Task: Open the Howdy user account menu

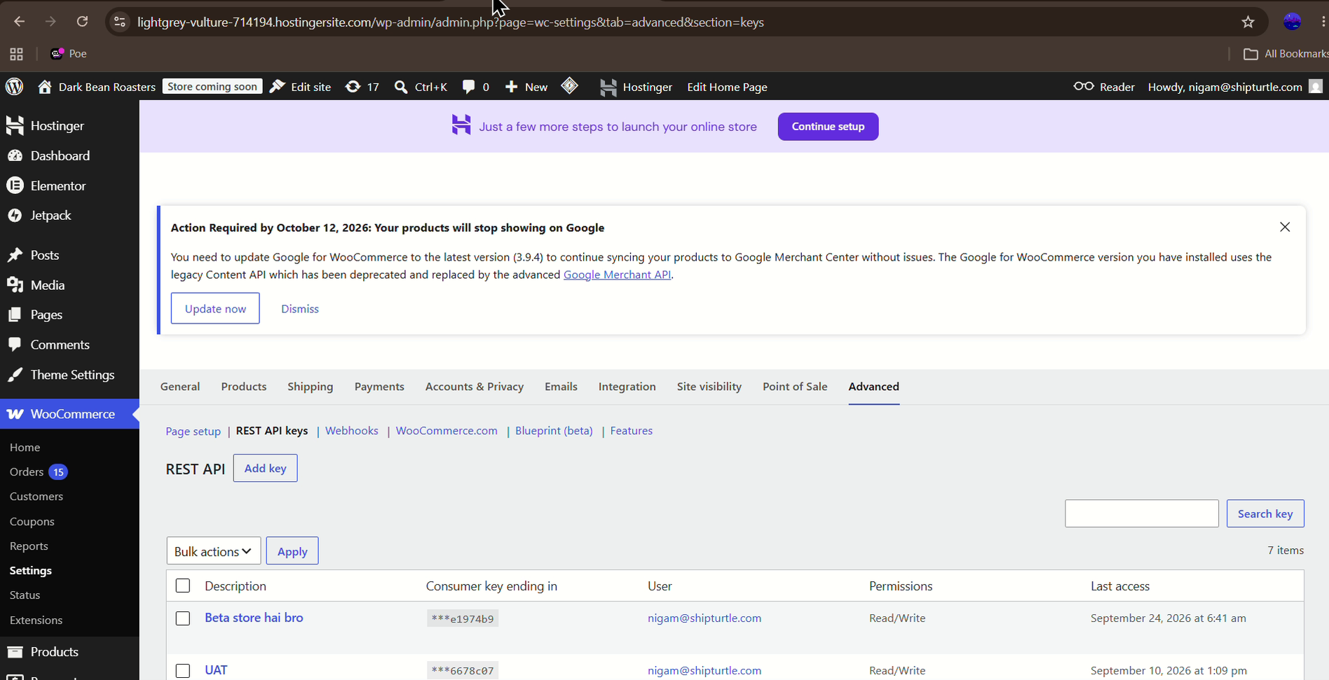Action: (x=1235, y=87)
